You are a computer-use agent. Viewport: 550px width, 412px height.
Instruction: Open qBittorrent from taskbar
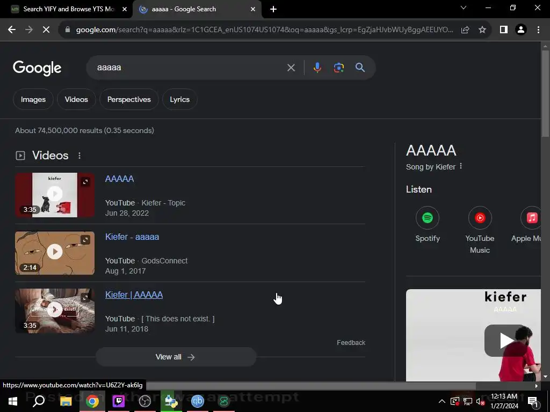pos(198,401)
